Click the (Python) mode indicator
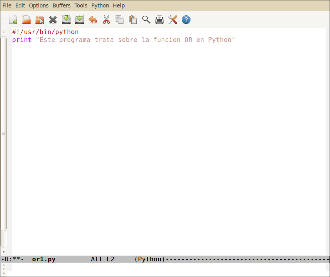This screenshot has height=277, width=330. click(150, 259)
